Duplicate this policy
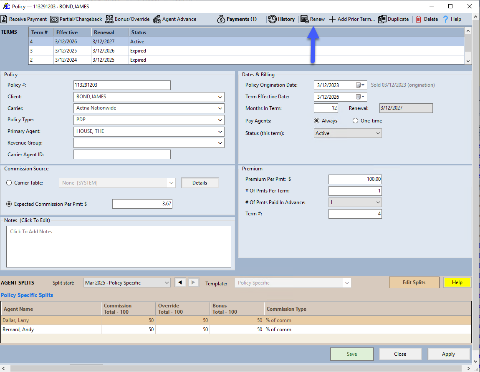Image resolution: width=480 pixels, height=372 pixels. [x=393, y=19]
